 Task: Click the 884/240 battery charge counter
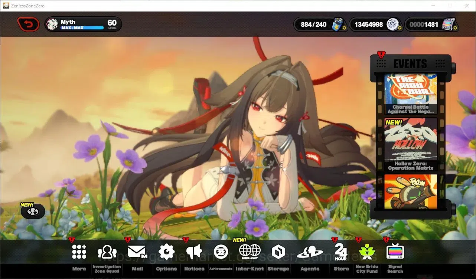click(314, 24)
